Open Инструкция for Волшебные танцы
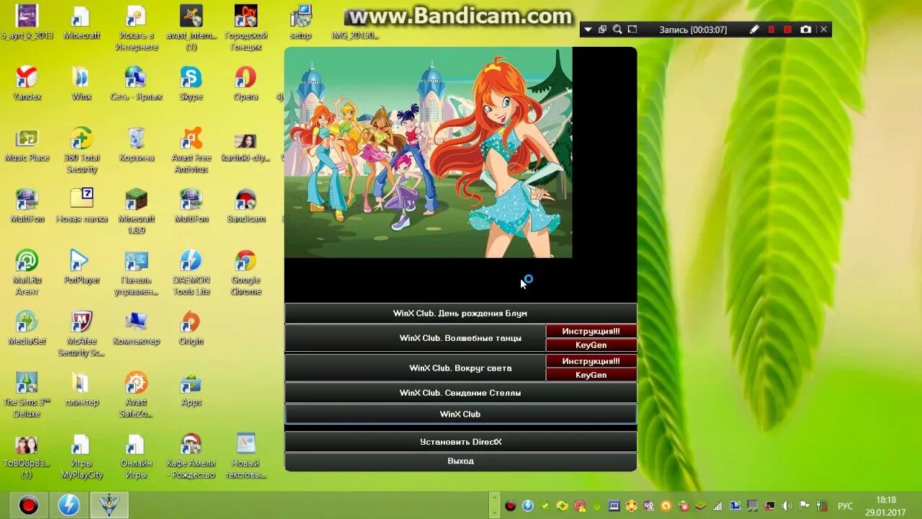Viewport: 922px width, 519px height. 591,332
